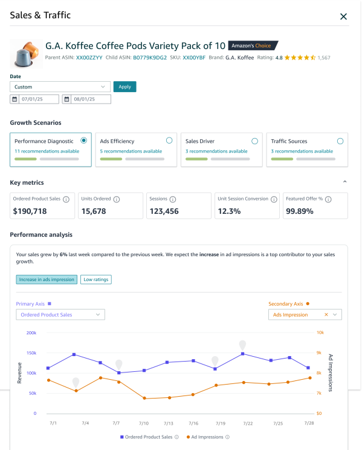Image resolution: width=362 pixels, height=450 pixels.
Task: Click Primary Axis purple square swatch
Action: click(50, 303)
